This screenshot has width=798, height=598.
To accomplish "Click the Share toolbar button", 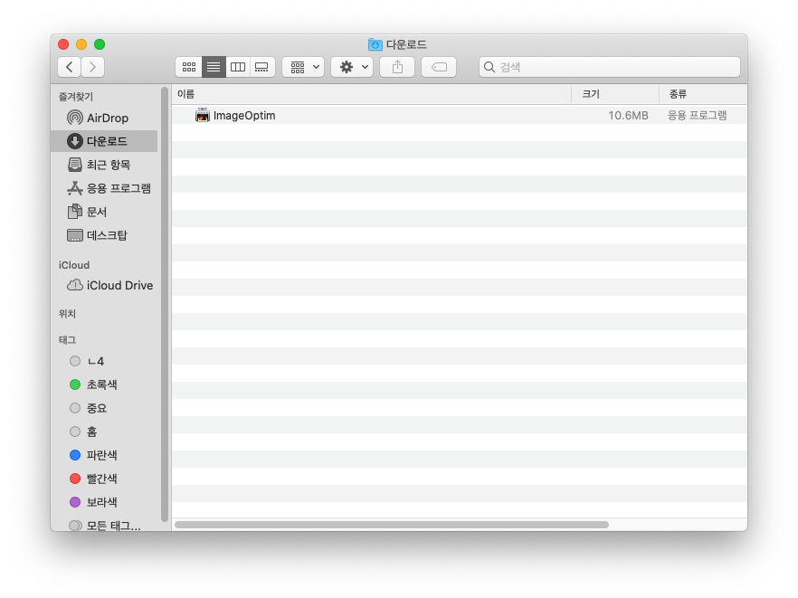I will (397, 67).
